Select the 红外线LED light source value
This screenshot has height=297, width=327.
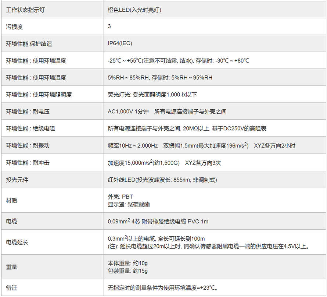[x=162, y=180]
